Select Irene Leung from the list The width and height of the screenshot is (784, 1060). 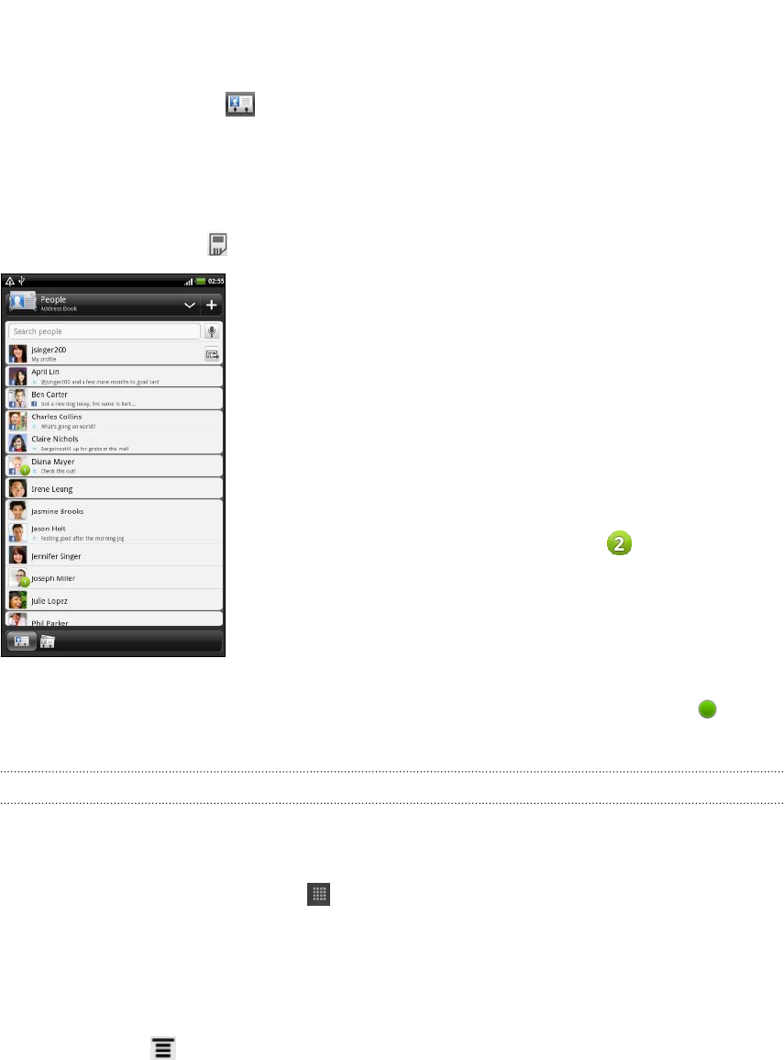click(x=114, y=489)
